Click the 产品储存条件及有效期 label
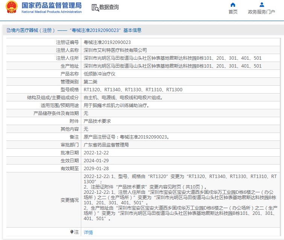 click(x=56, y=113)
